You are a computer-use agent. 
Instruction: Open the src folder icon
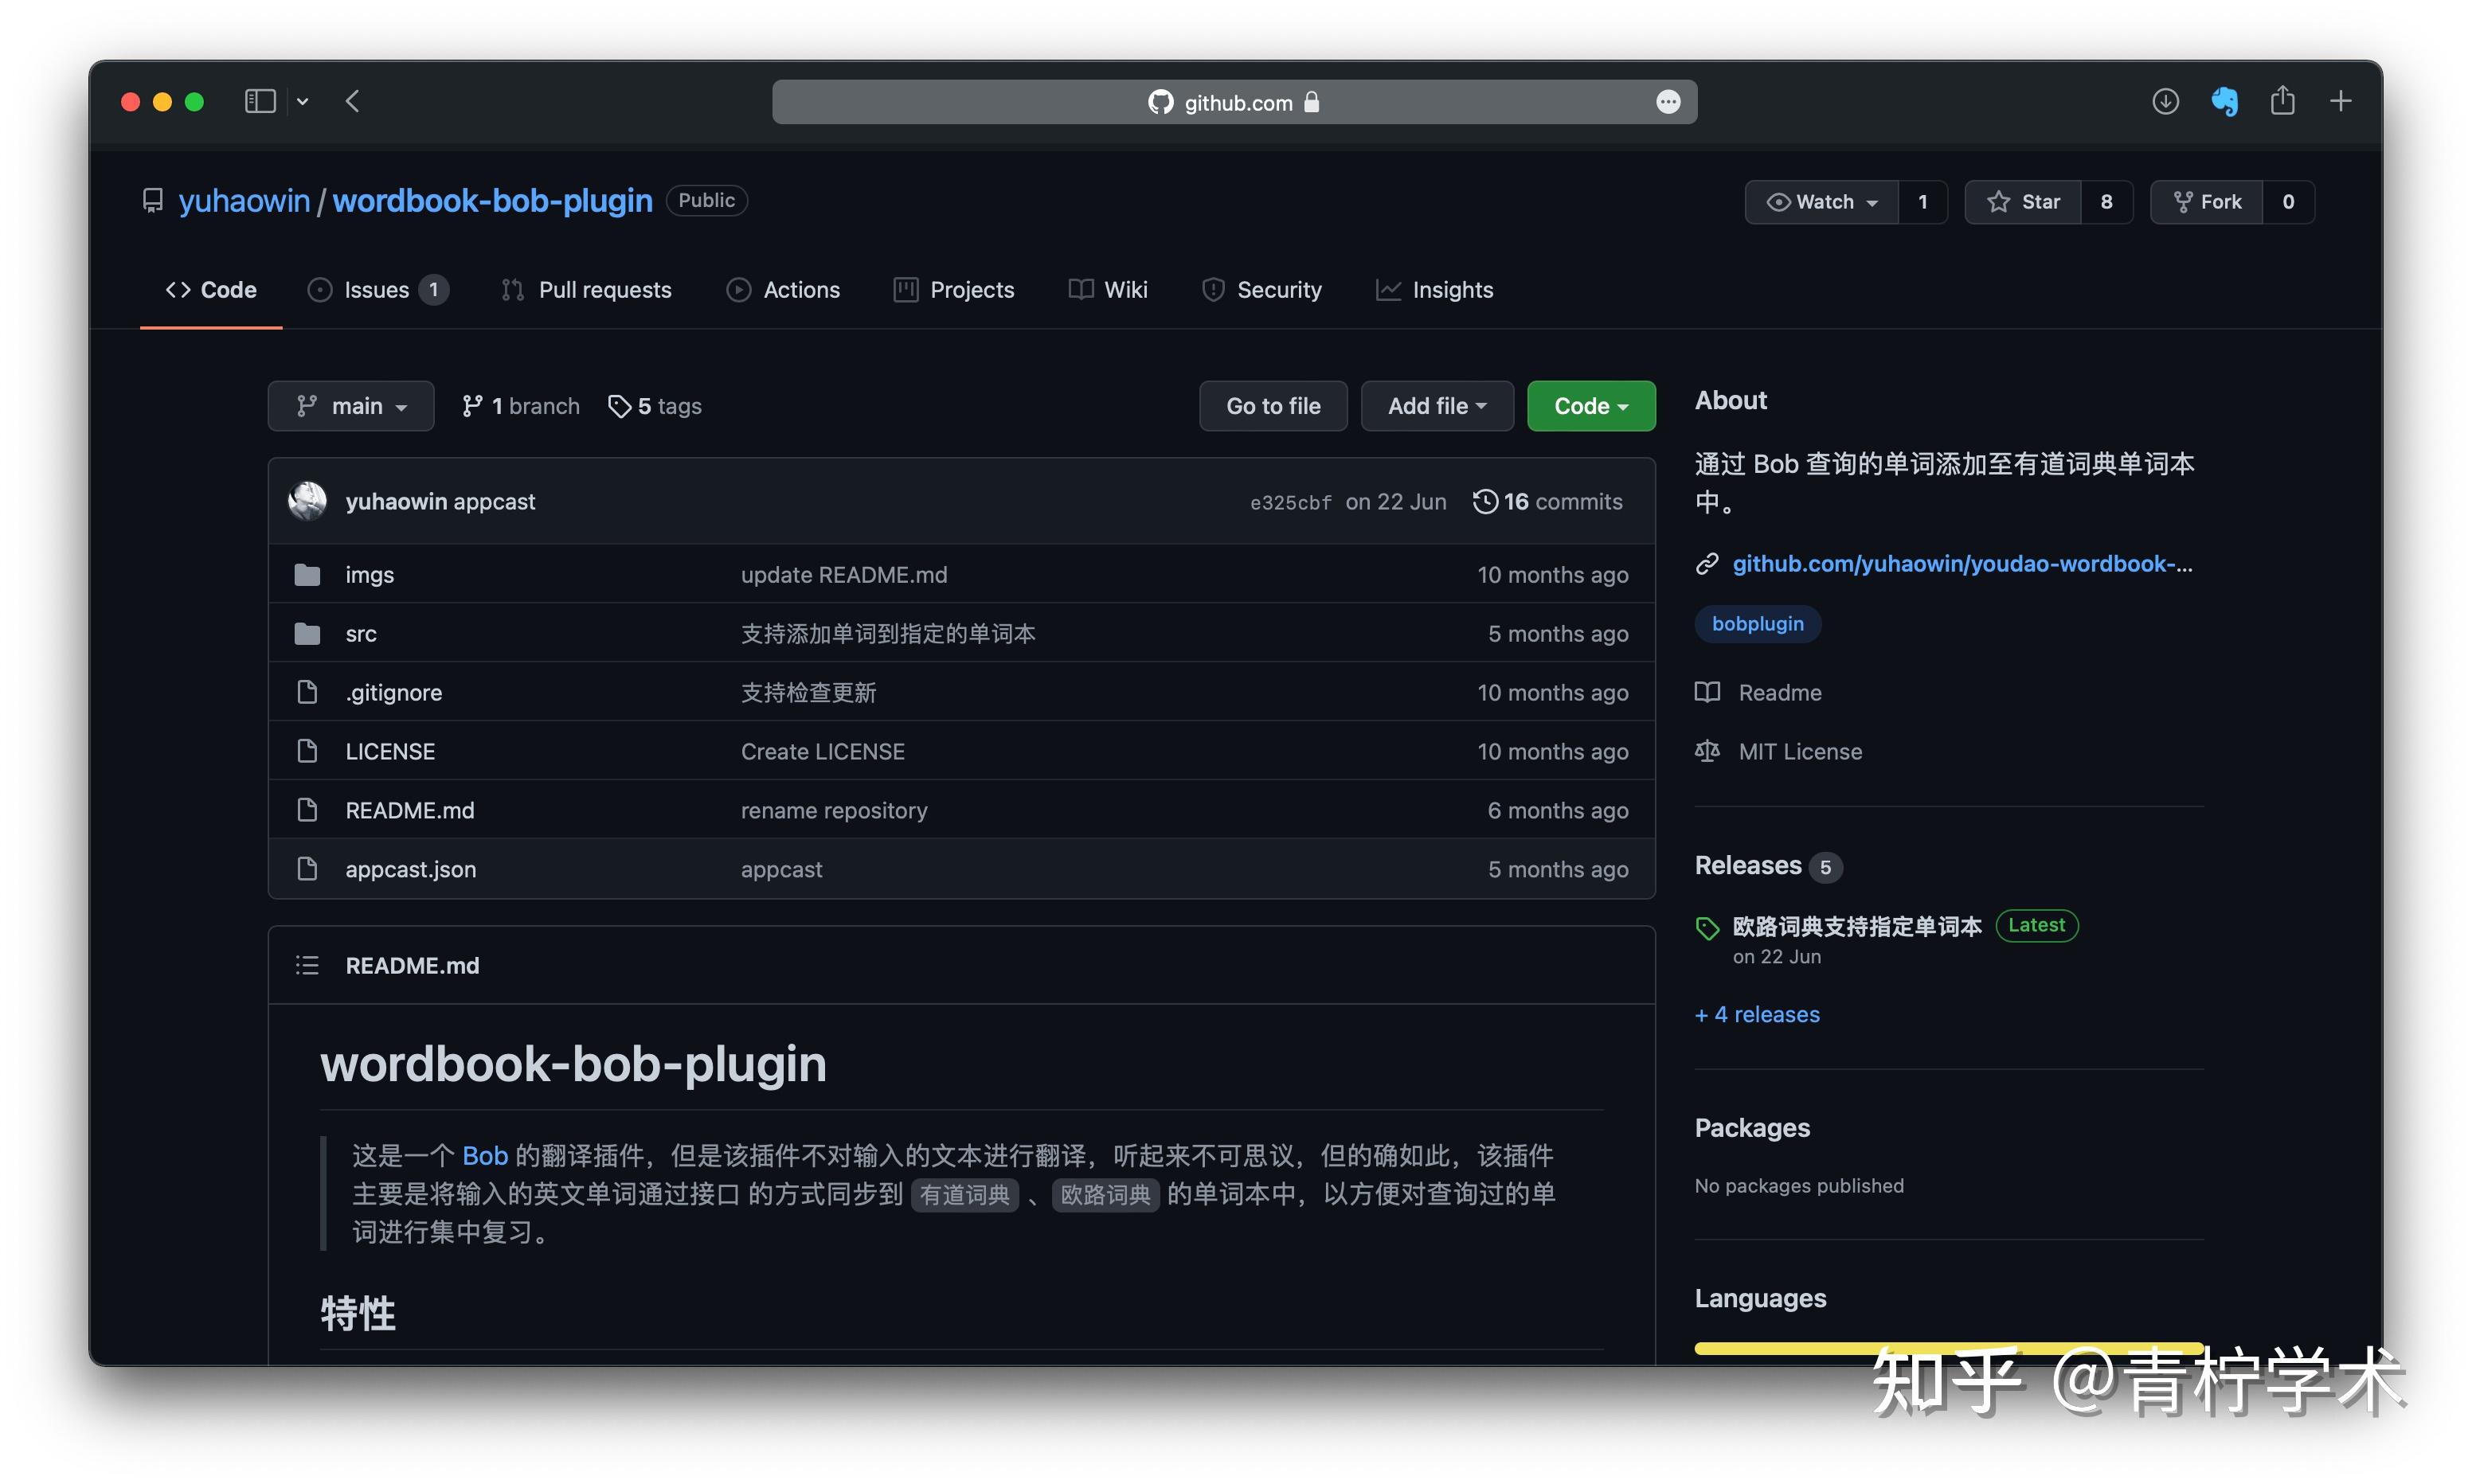(308, 633)
